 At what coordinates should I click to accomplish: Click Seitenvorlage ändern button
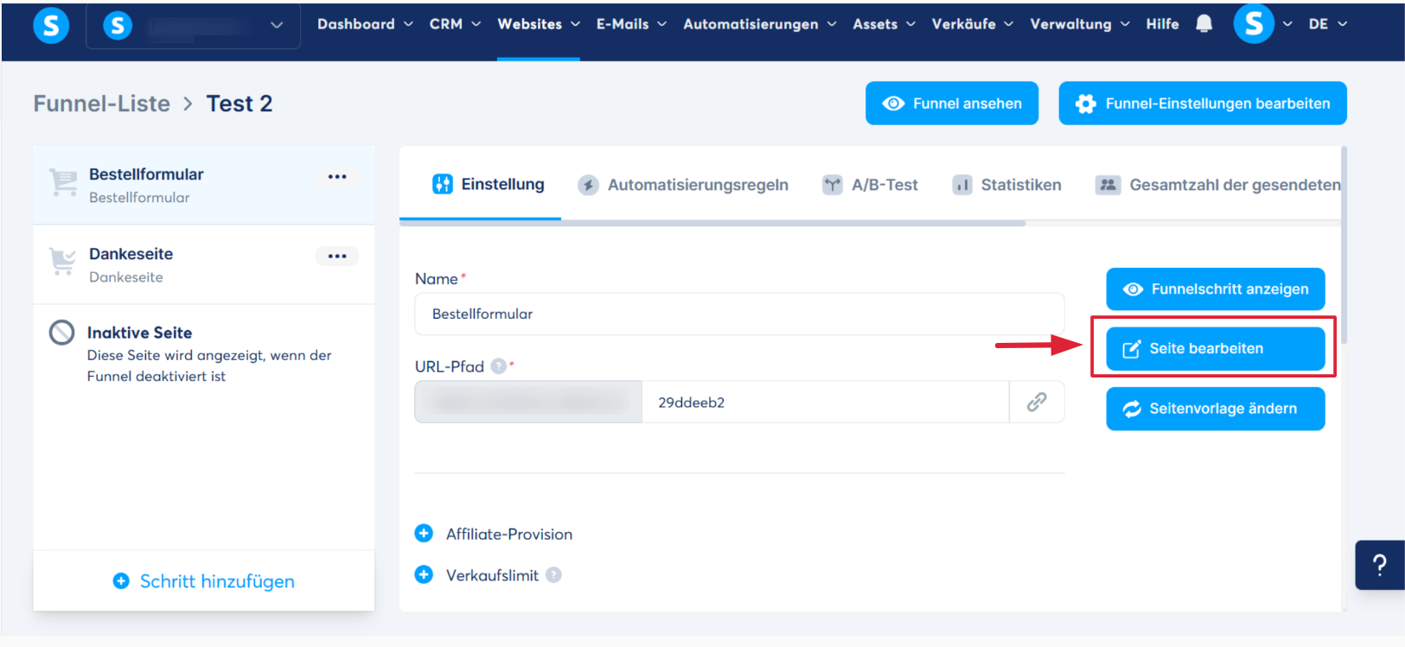coord(1216,409)
